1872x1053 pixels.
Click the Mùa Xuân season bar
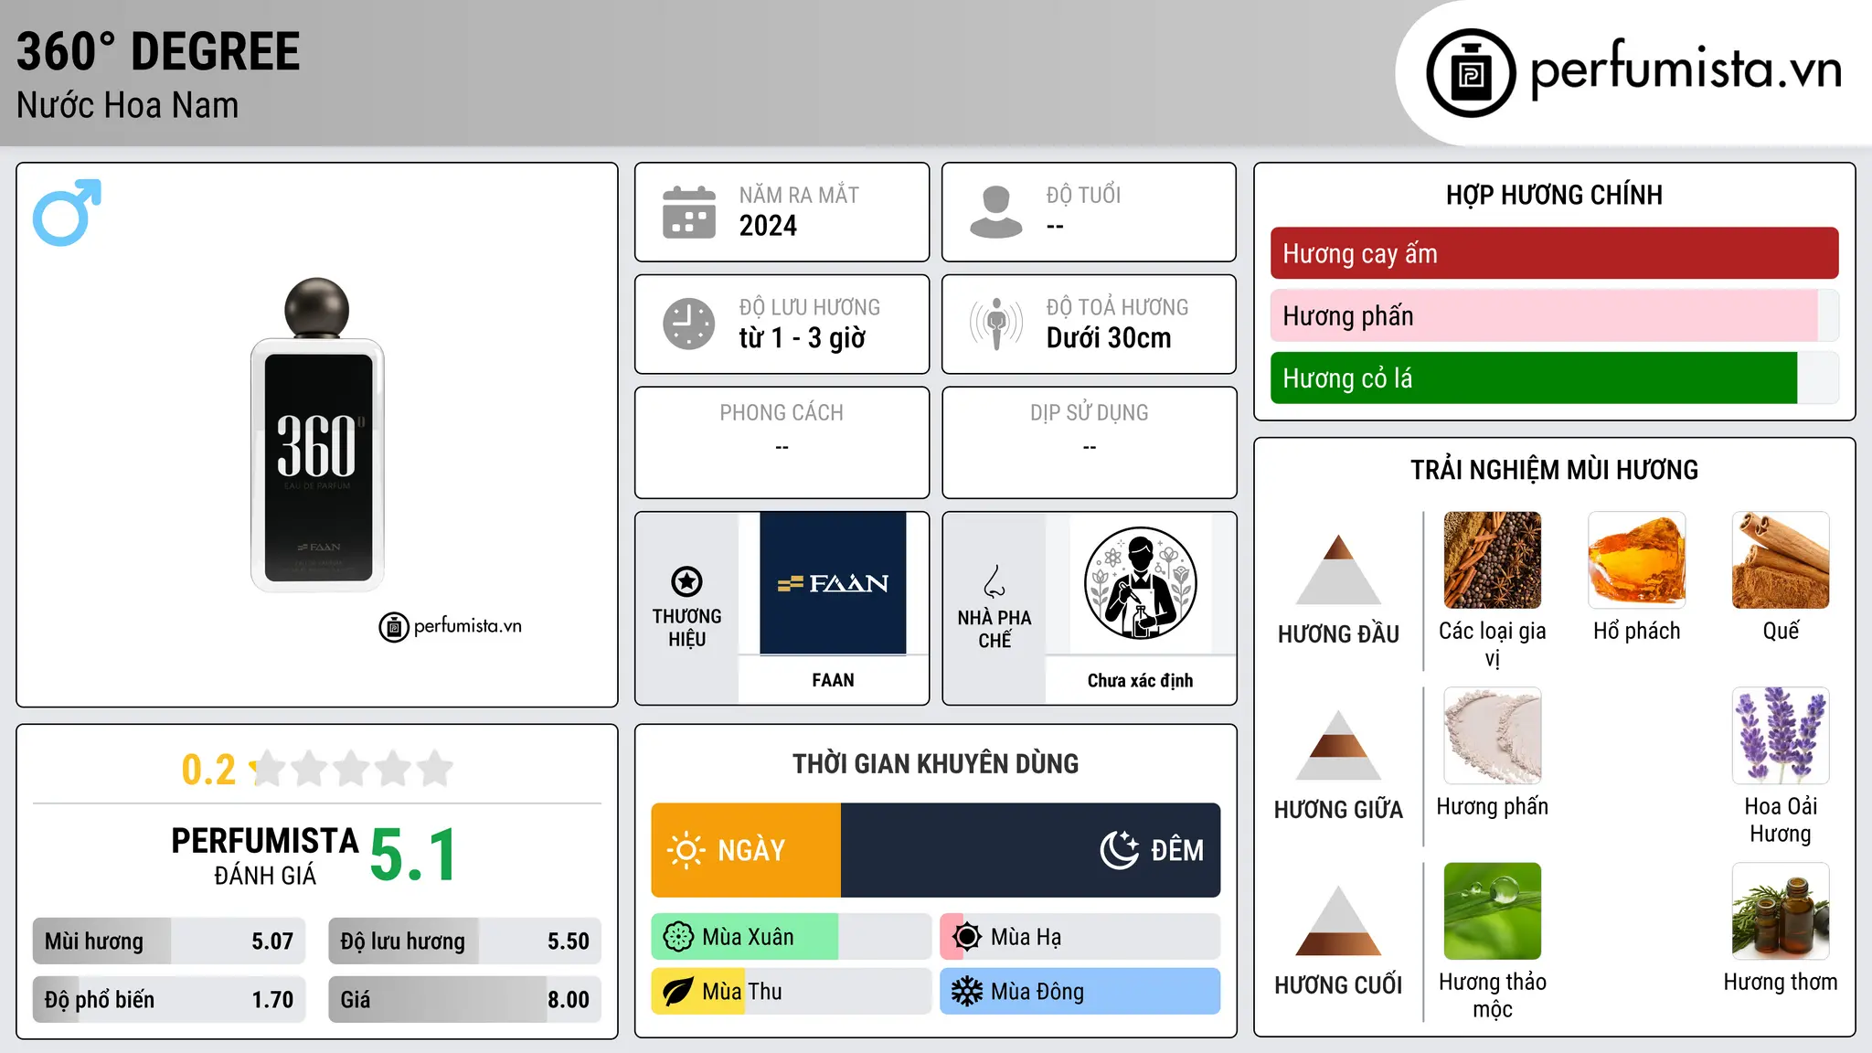tap(792, 937)
